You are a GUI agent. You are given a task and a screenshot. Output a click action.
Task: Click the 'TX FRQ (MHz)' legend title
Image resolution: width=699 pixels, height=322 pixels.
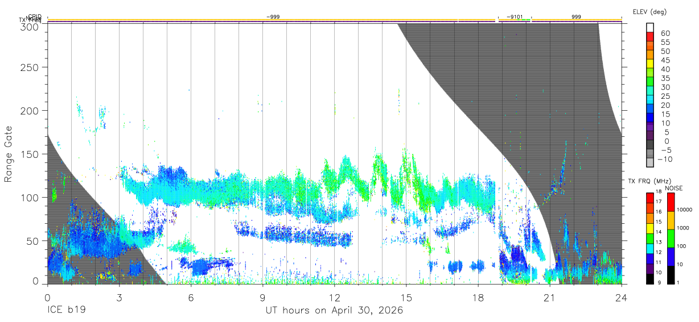[649, 181]
